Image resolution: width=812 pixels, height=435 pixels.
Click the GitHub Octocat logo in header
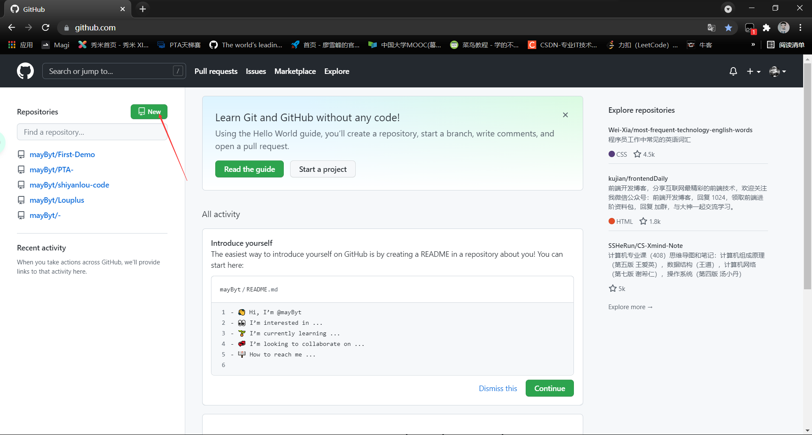[25, 71]
